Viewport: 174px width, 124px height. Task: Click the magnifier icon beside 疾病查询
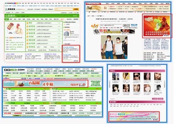[6, 9]
